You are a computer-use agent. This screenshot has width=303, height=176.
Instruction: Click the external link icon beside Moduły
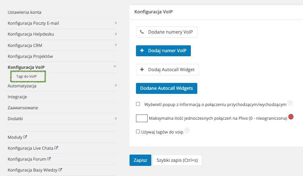(x=25, y=137)
